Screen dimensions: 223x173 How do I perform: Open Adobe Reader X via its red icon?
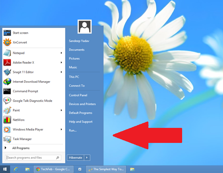(7, 63)
